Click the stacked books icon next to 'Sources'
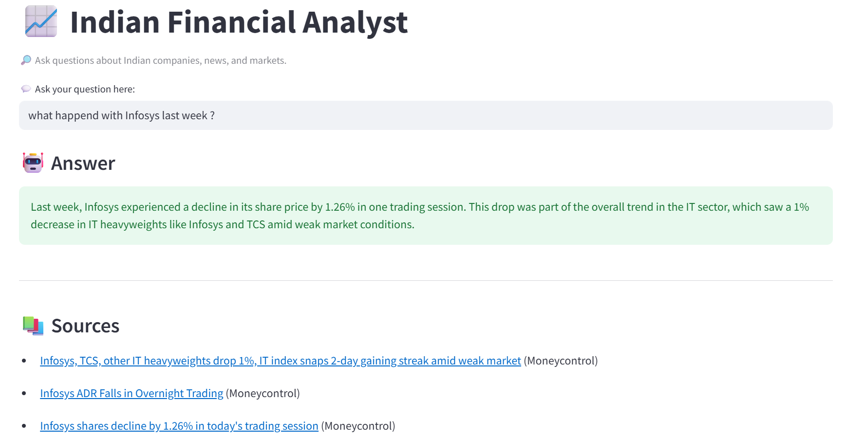The height and width of the screenshot is (437, 847). (32, 325)
